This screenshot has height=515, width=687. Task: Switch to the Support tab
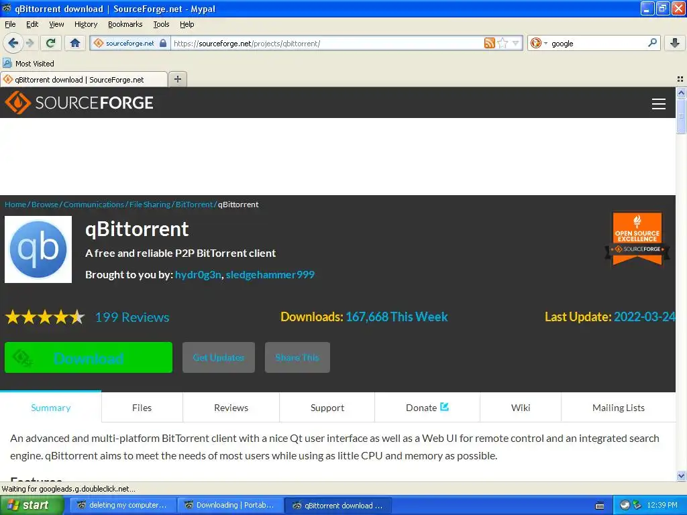pos(327,408)
